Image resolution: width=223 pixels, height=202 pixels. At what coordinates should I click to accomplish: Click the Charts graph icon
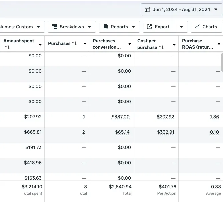(197, 27)
